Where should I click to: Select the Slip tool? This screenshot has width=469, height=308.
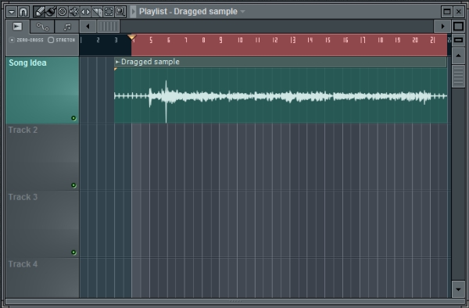[x=85, y=12]
